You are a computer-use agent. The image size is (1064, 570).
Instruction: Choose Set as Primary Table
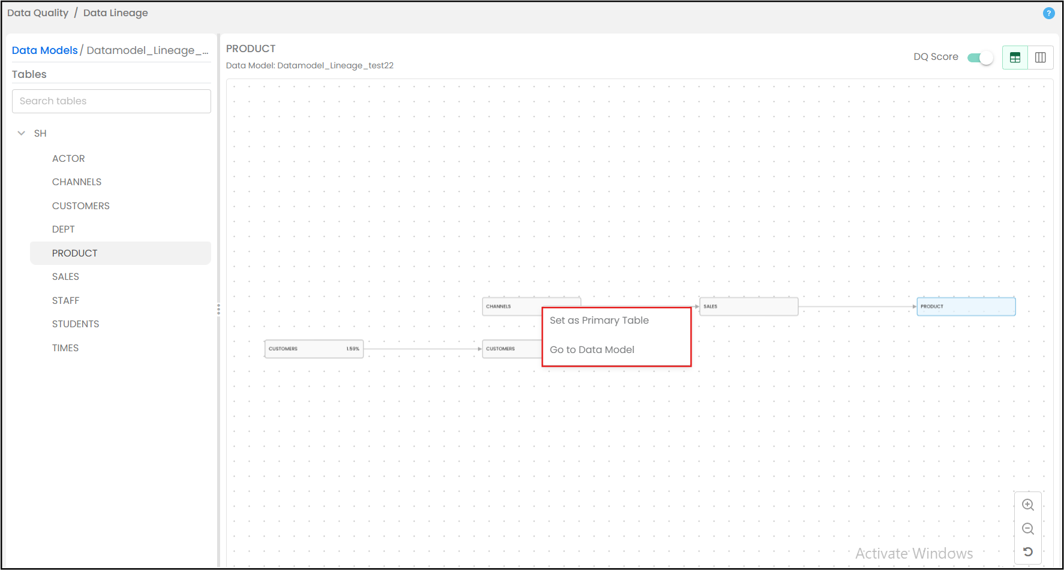pyautogui.click(x=599, y=320)
